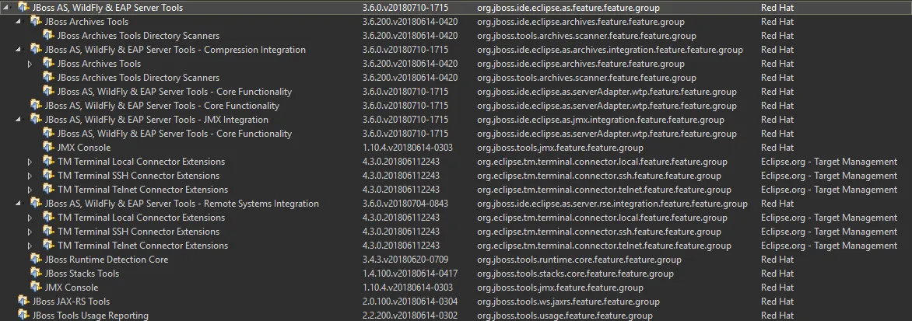Expand TM Terminal Local Connector Extensions under JMX Integration
This screenshot has width=912, height=321.
click(30, 162)
